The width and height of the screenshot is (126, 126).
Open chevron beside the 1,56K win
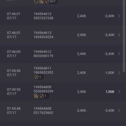pyautogui.click(x=119, y=92)
